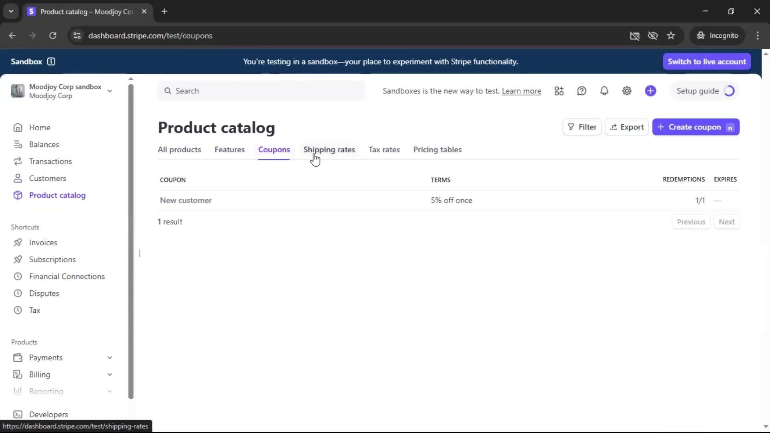770x433 pixels.
Task: Click the Search input field
Action: [x=261, y=91]
